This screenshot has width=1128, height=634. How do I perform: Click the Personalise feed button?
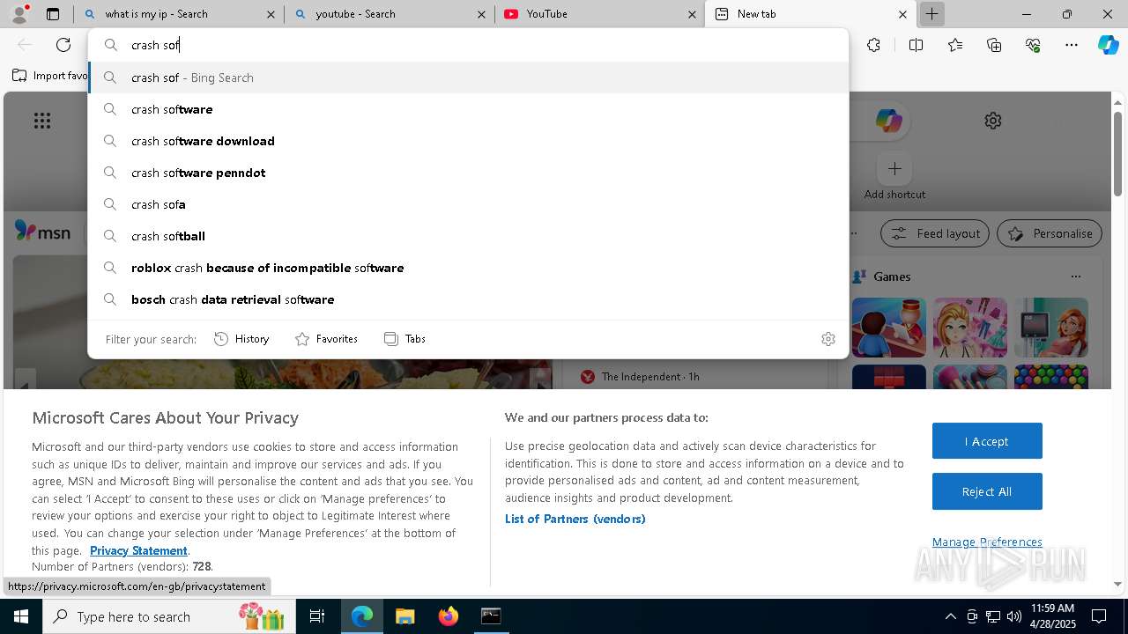click(1050, 233)
